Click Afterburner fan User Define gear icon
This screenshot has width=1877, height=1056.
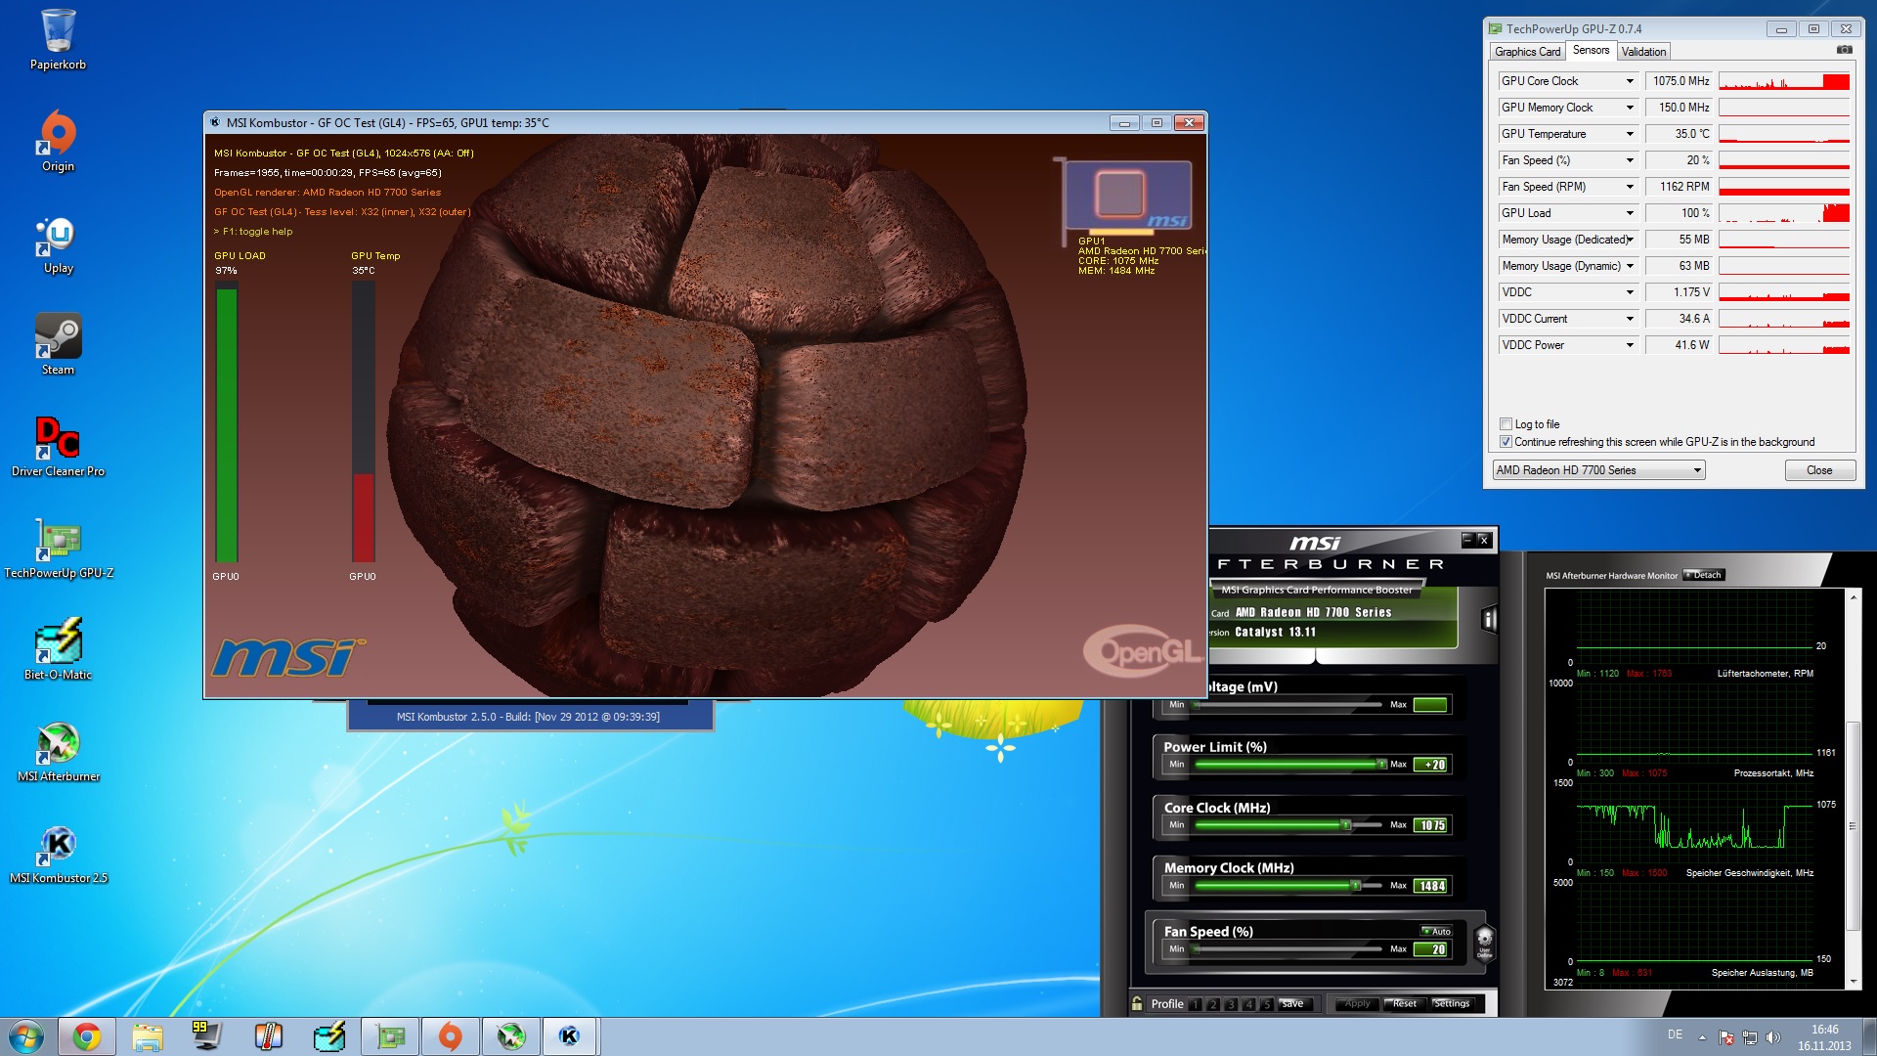(1484, 943)
